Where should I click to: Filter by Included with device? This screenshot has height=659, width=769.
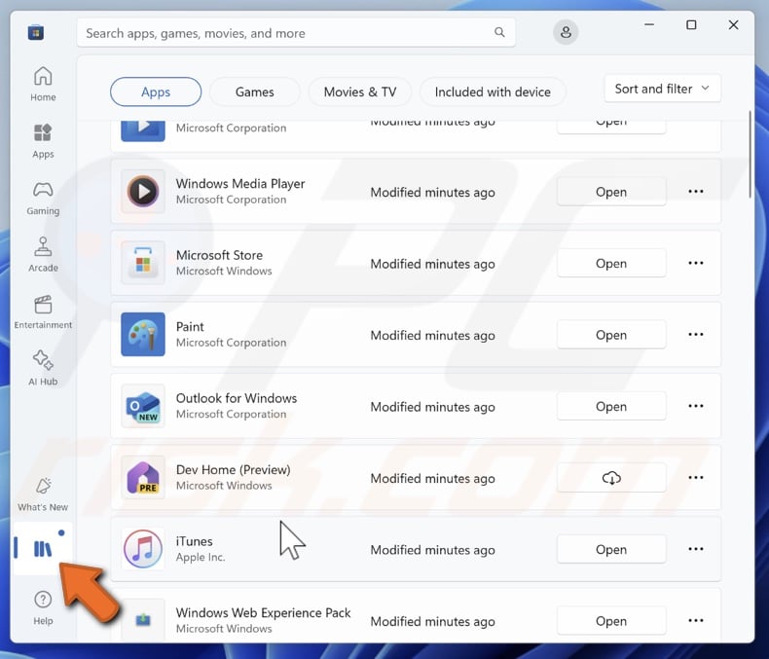(493, 92)
